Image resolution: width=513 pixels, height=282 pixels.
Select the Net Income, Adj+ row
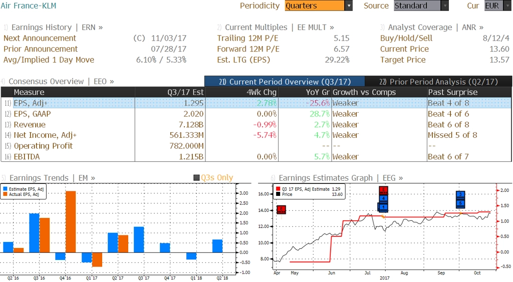click(256, 135)
